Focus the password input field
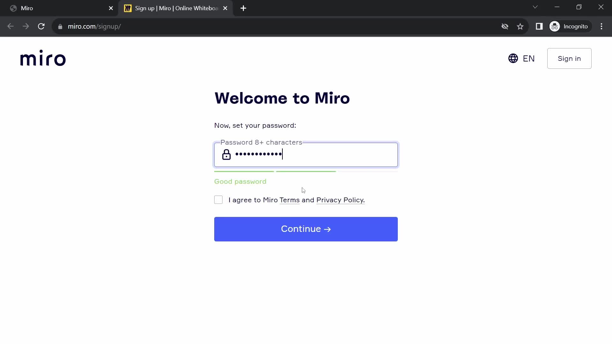Screen dimensions: 612x344 306,154
